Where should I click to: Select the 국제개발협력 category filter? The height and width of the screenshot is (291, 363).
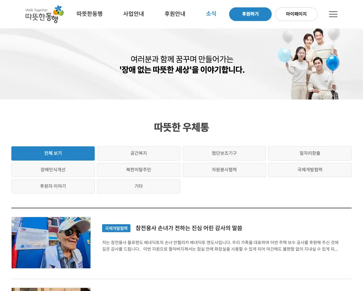pyautogui.click(x=310, y=170)
